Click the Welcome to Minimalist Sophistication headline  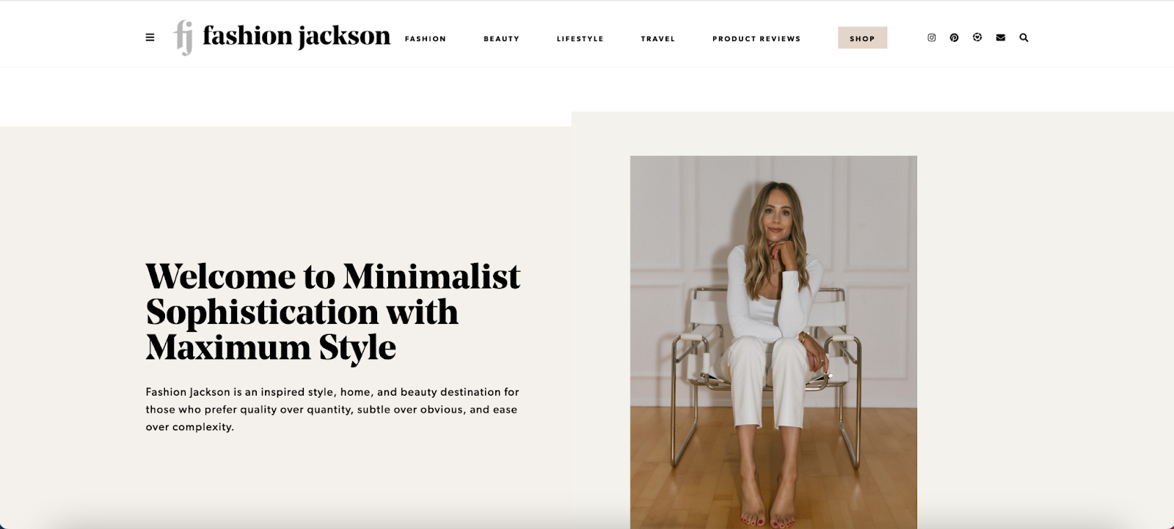[x=332, y=311]
